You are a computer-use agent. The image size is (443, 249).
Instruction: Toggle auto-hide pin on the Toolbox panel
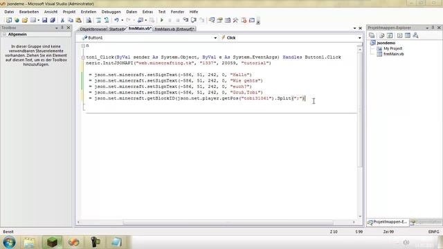62,28
